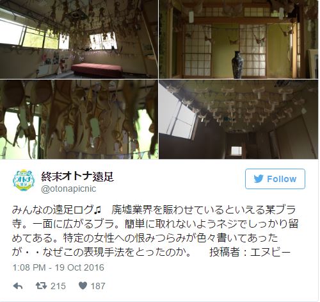Open the 1:08 PM - 19 Oct 2016 timestamp
Screen dimensions: 320x302
point(58,267)
